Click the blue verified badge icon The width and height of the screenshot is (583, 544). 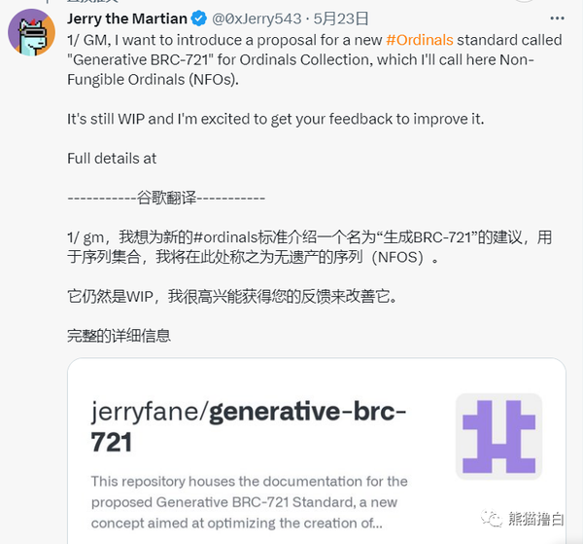(199, 18)
